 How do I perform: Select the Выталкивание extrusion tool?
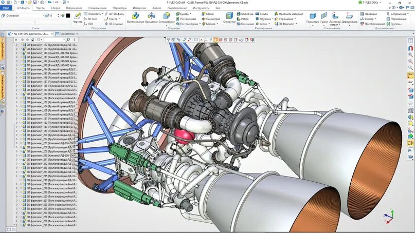tap(135, 18)
